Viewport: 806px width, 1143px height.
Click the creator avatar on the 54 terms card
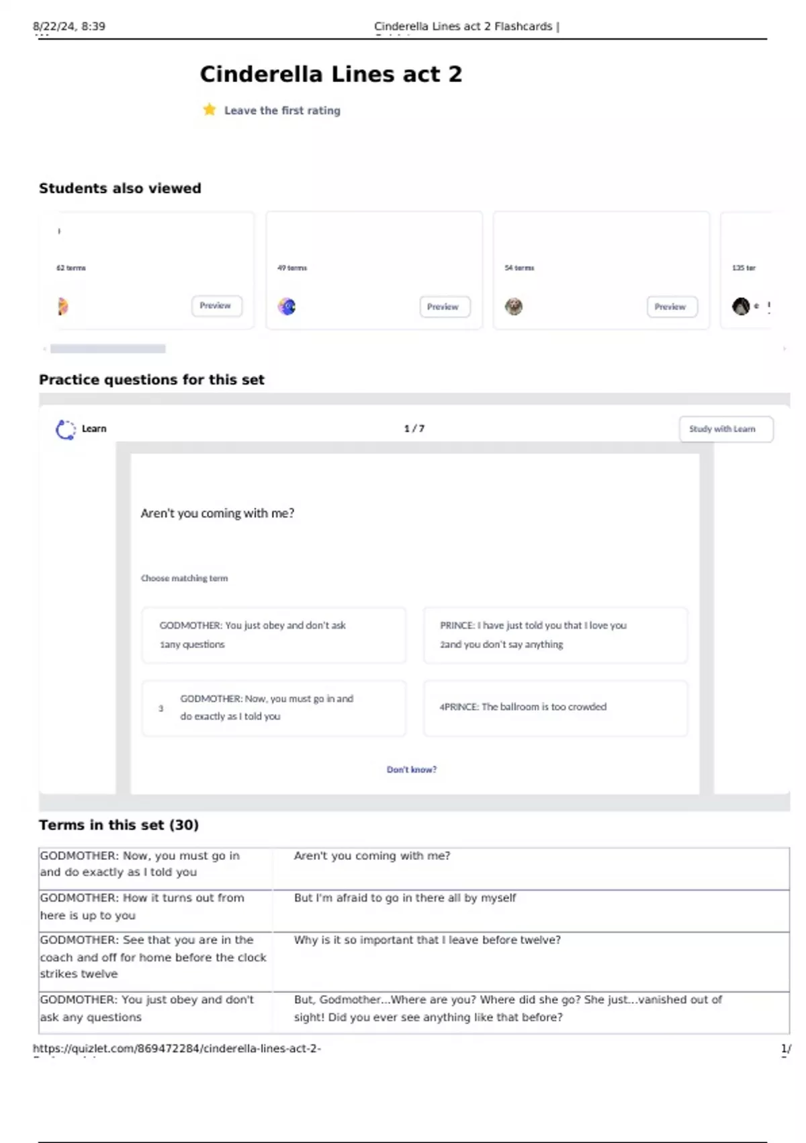click(514, 307)
